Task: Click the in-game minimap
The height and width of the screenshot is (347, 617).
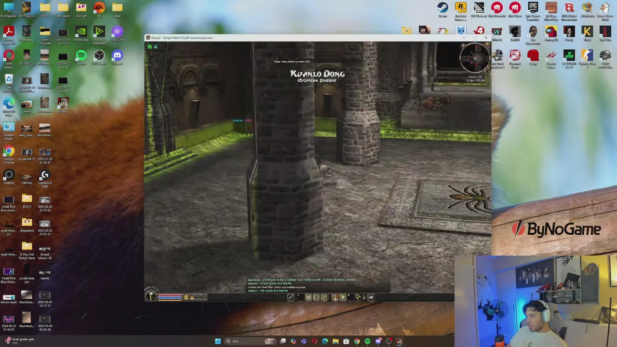Action: coord(474,58)
